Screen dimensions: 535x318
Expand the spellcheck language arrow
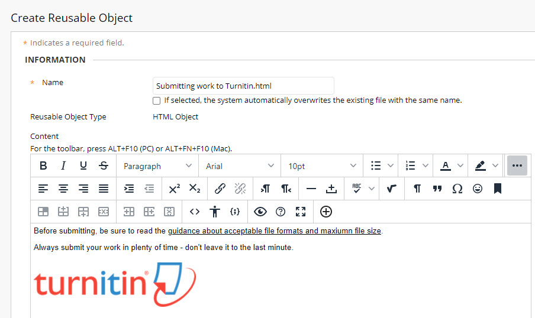[x=372, y=189]
